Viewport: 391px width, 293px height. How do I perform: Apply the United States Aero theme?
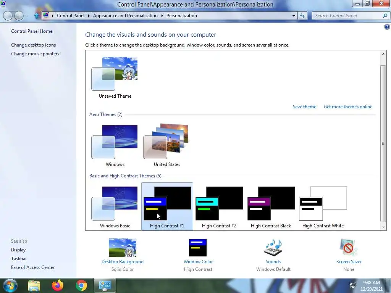[166, 141]
